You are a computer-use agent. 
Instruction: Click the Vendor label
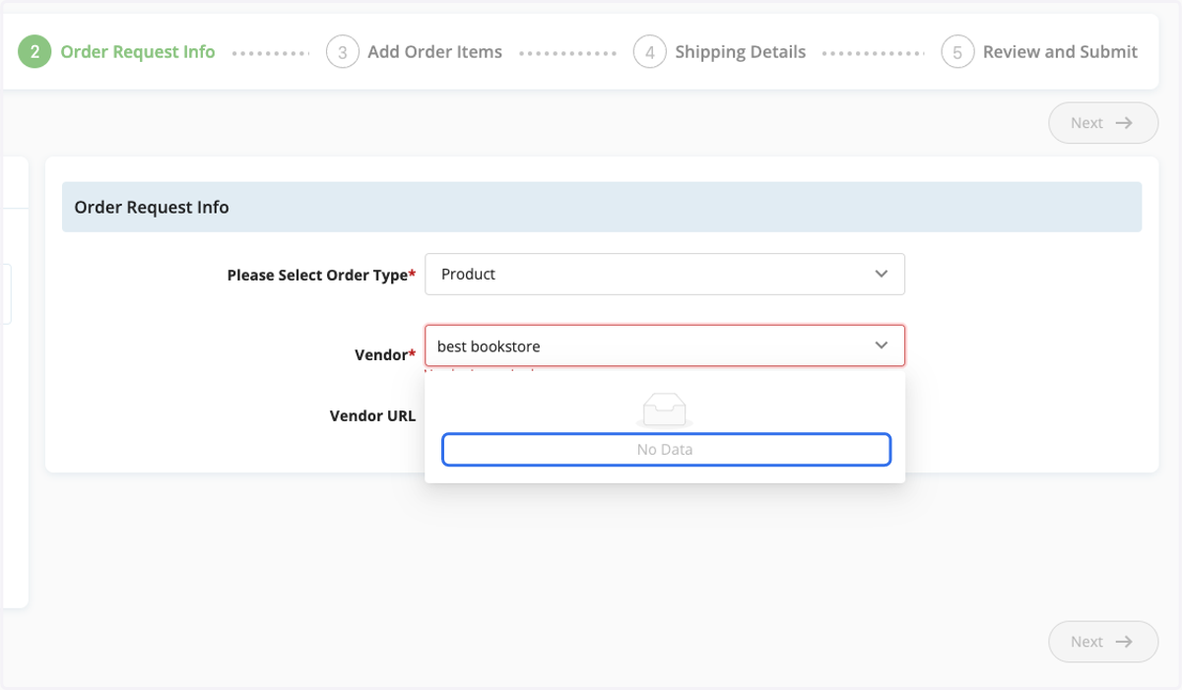385,354
